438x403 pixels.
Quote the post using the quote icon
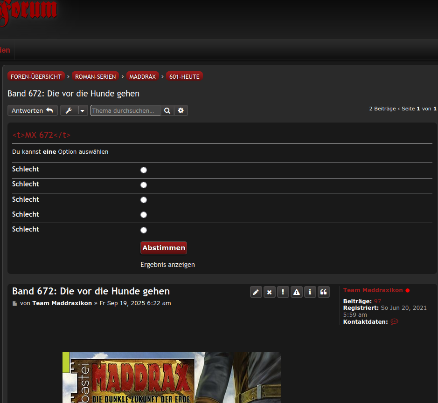(x=323, y=292)
